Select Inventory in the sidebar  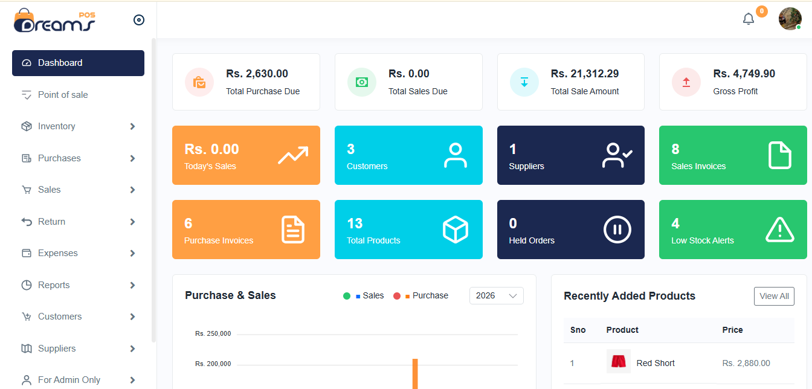pyautogui.click(x=57, y=126)
